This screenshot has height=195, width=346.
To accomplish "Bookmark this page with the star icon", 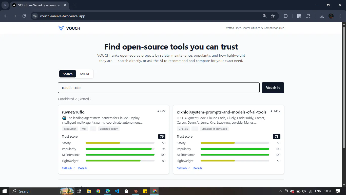I will pos(273,16).
